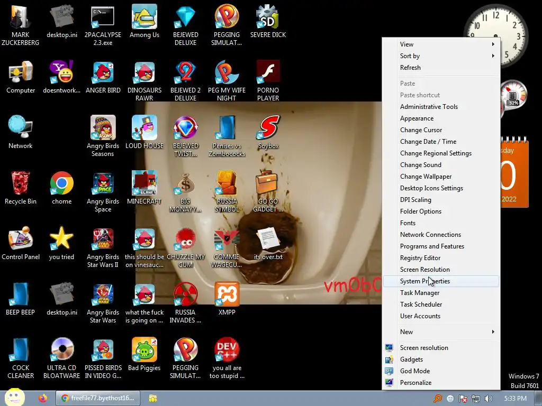Choose Gadgets in the context menu
The height and width of the screenshot is (406, 542).
(x=441, y=359)
